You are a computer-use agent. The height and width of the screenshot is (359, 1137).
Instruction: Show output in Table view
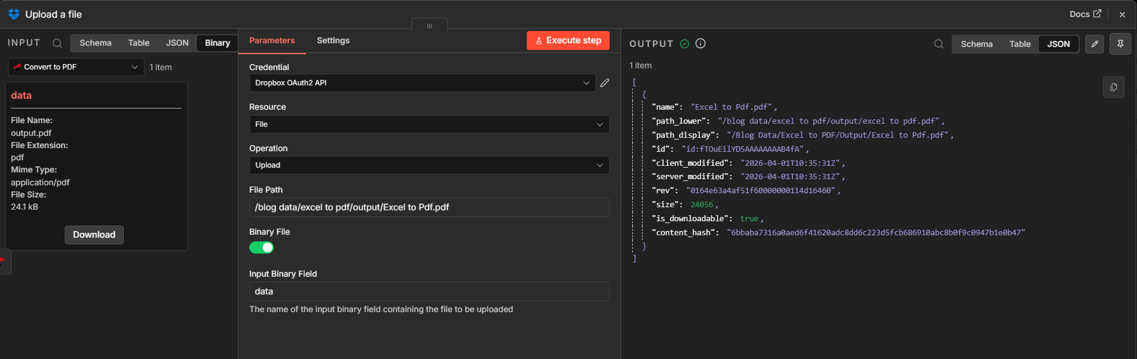click(1019, 44)
